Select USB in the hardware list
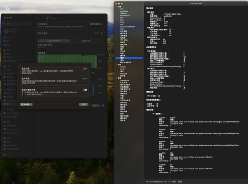This screenshot has width=248, height=184. tap(122, 29)
